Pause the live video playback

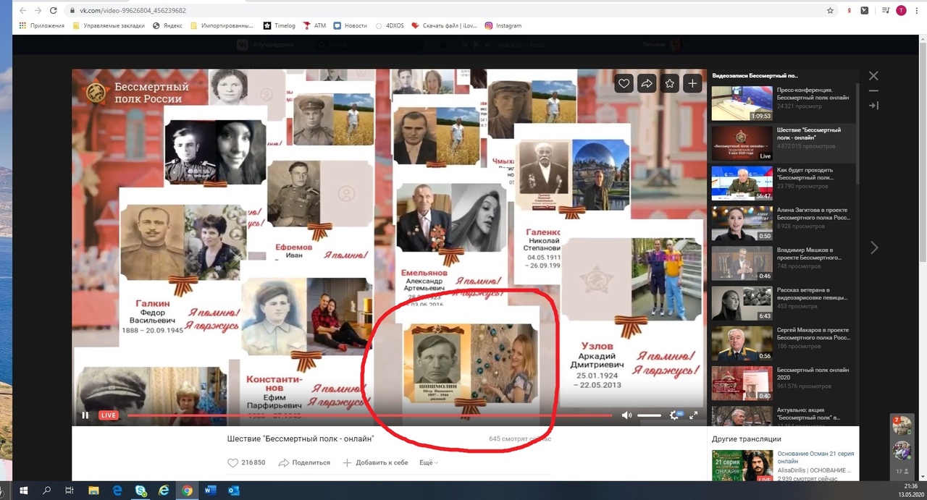pos(85,415)
